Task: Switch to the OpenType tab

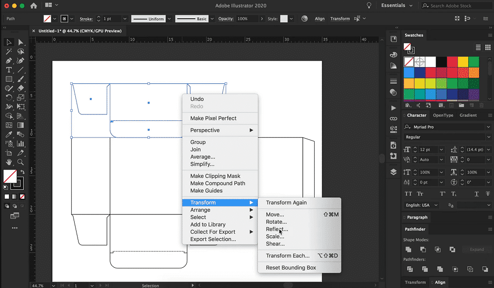Action: pyautogui.click(x=443, y=115)
